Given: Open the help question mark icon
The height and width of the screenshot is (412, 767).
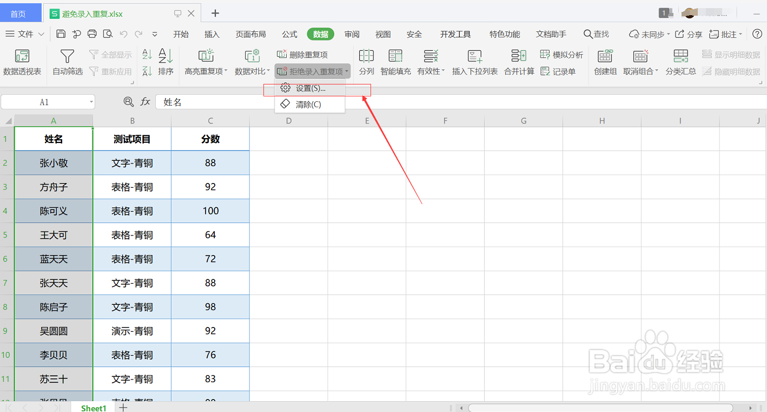Looking at the screenshot, I should tap(757, 34).
